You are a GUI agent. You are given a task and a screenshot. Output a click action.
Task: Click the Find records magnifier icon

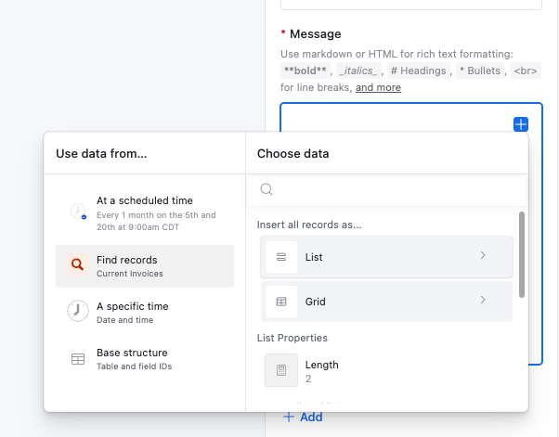click(77, 264)
